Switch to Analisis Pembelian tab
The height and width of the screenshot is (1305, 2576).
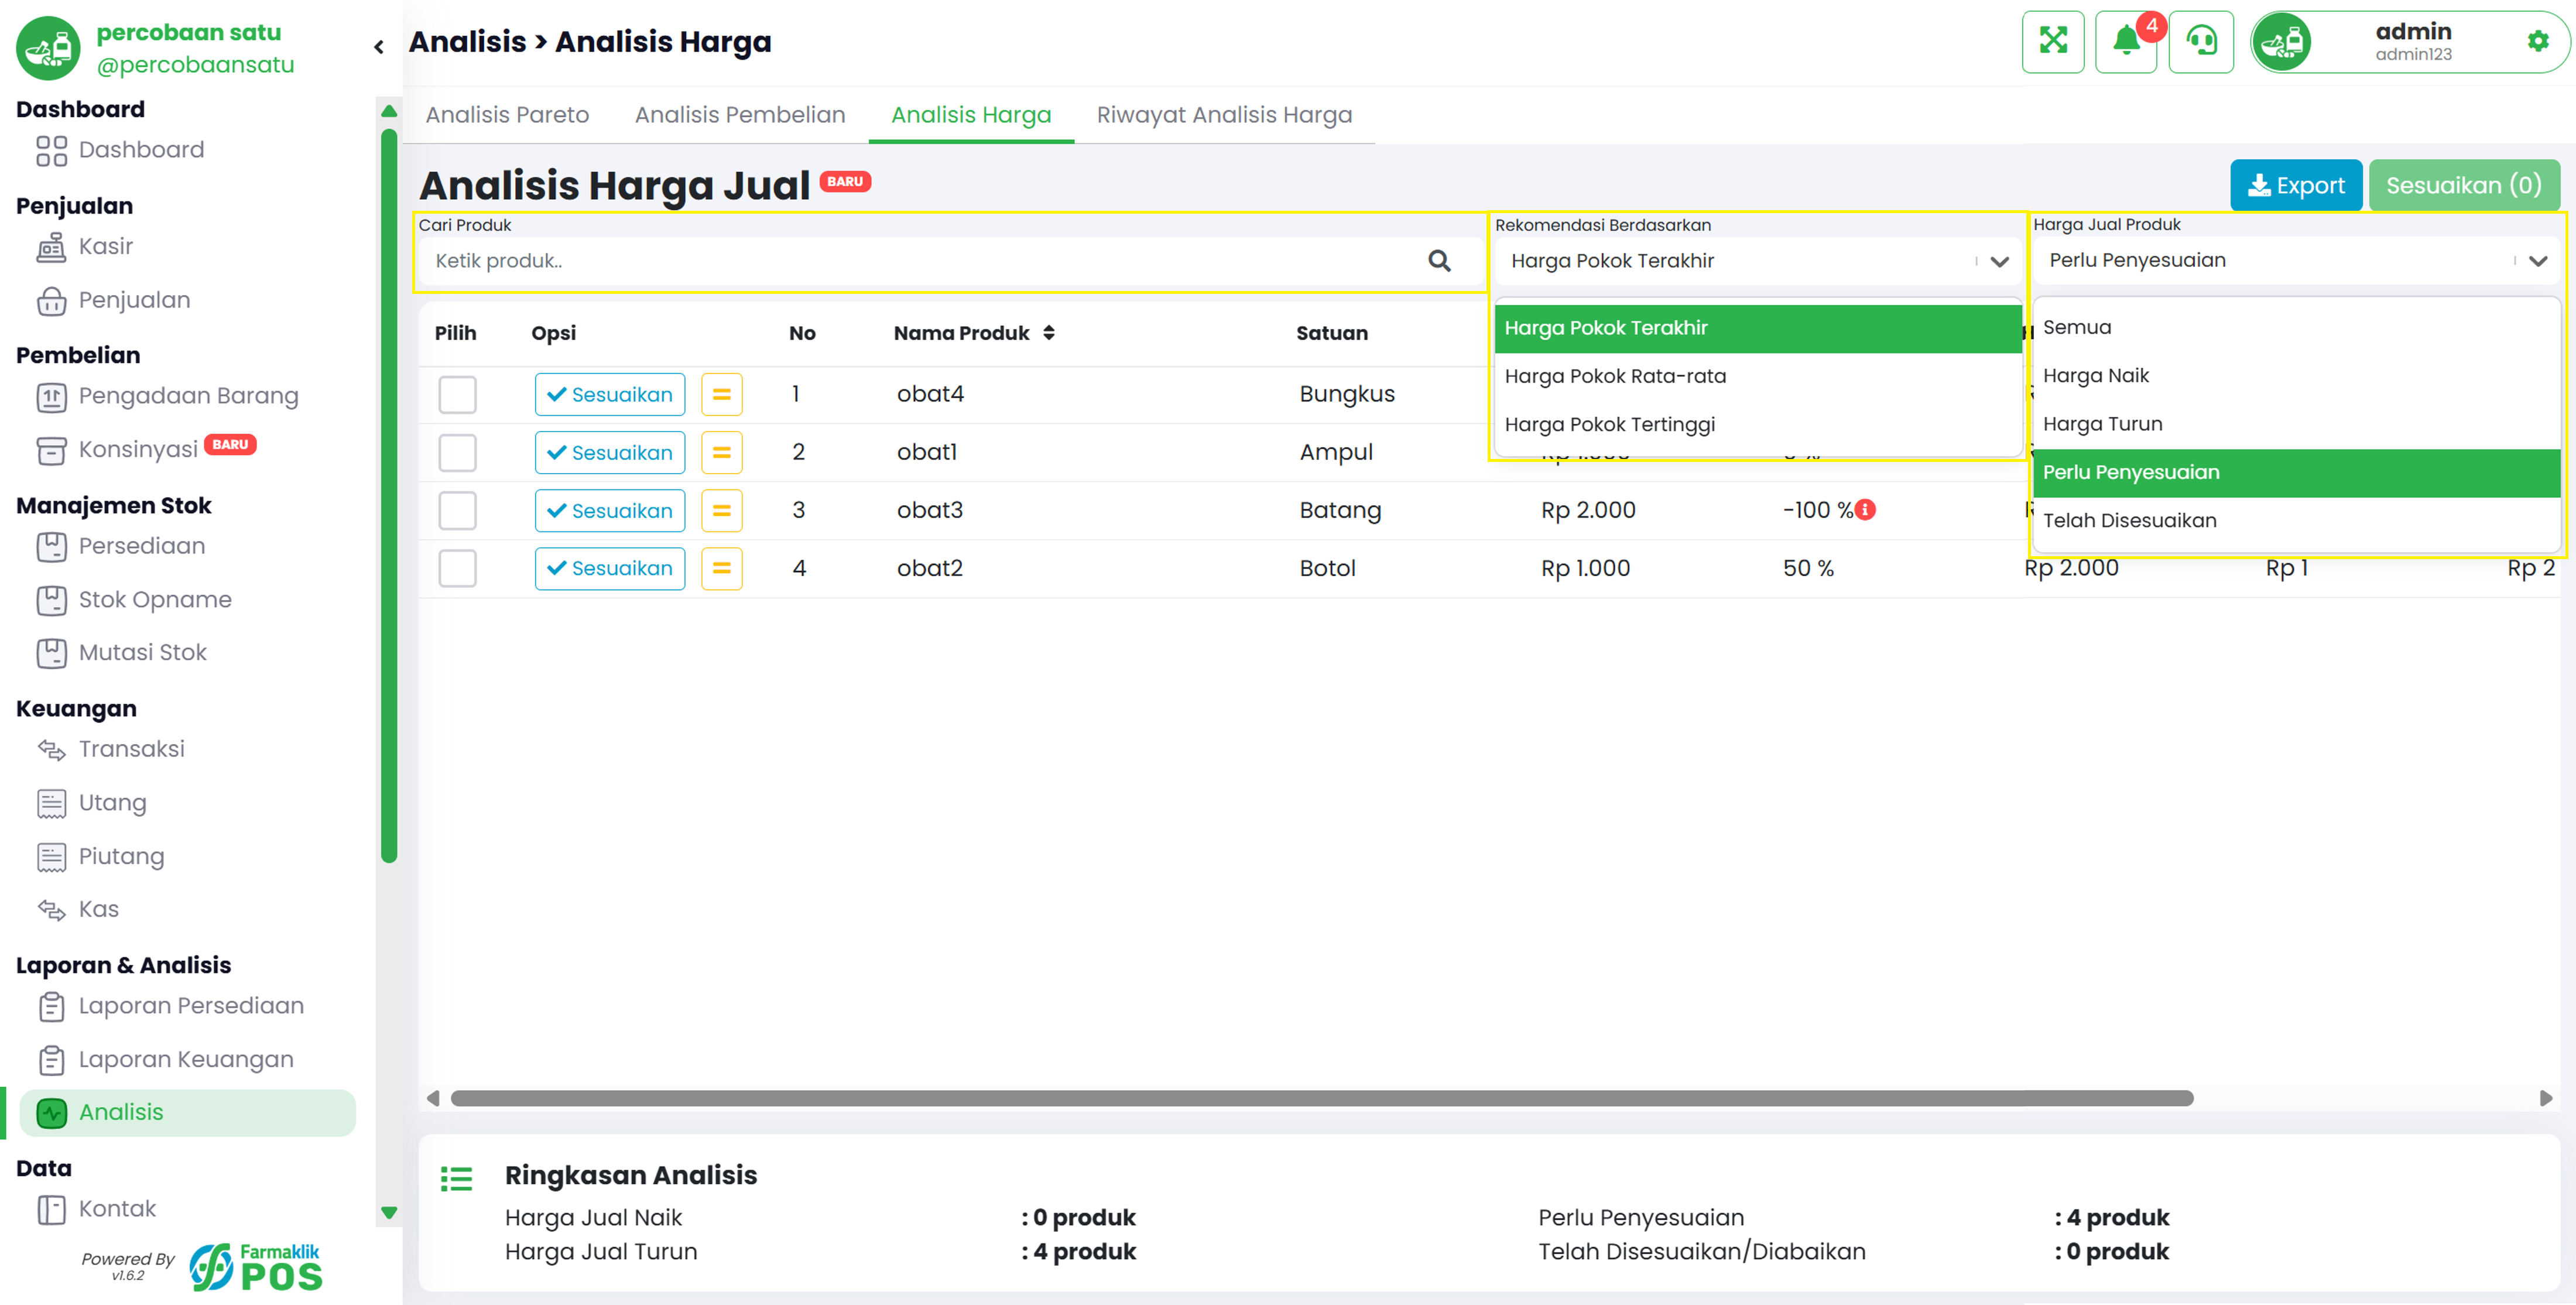[740, 115]
